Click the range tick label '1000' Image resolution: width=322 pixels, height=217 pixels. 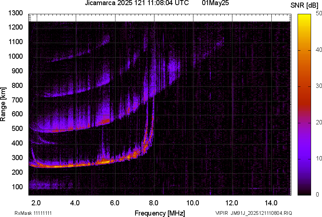coord(15,56)
